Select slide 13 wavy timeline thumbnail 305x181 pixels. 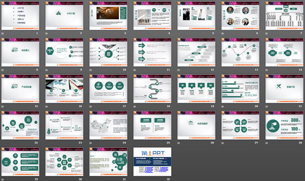click(240, 52)
